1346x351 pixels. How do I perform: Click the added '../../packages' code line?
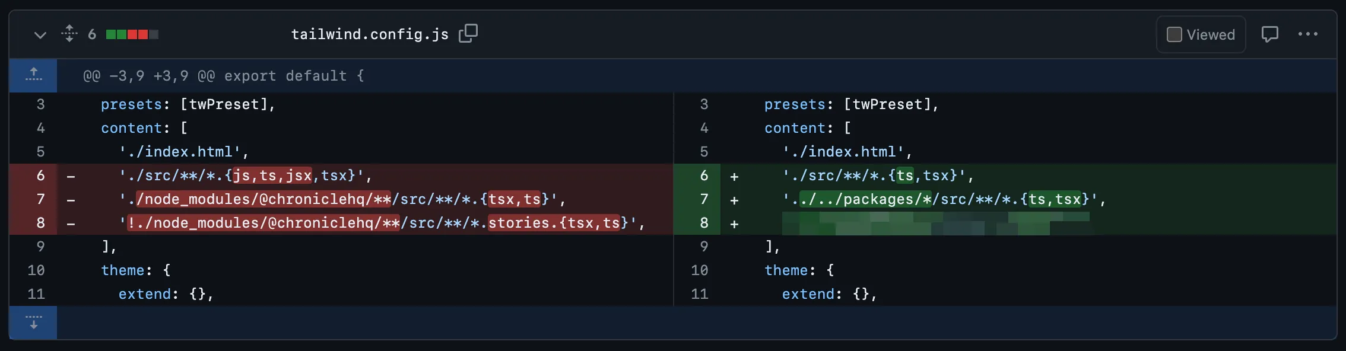944,199
